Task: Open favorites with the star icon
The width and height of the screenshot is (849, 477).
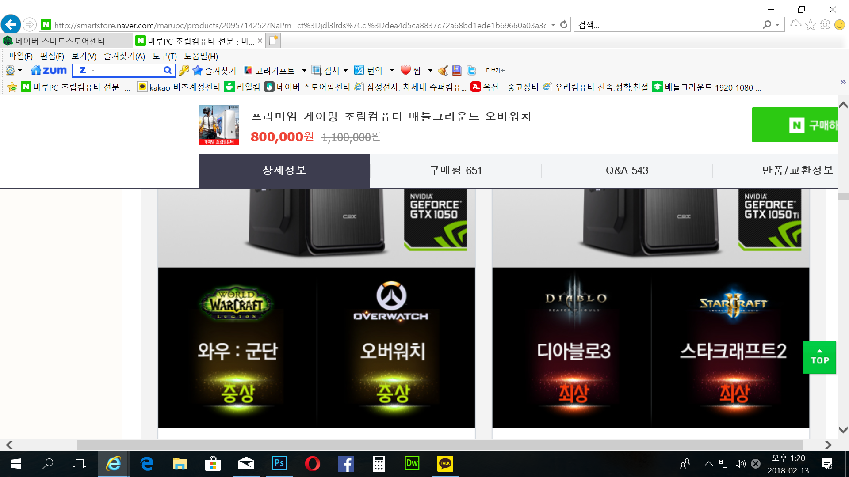Action: click(x=810, y=25)
